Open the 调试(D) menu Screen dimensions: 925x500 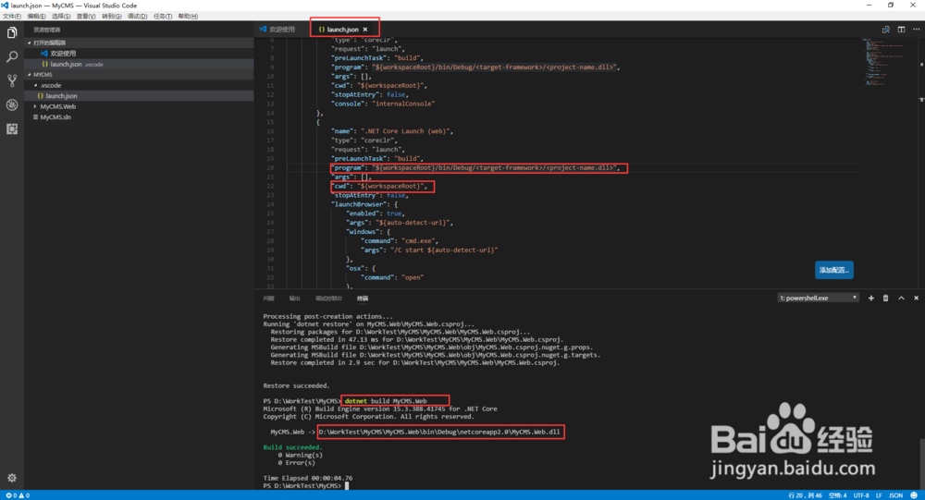pyautogui.click(x=138, y=17)
